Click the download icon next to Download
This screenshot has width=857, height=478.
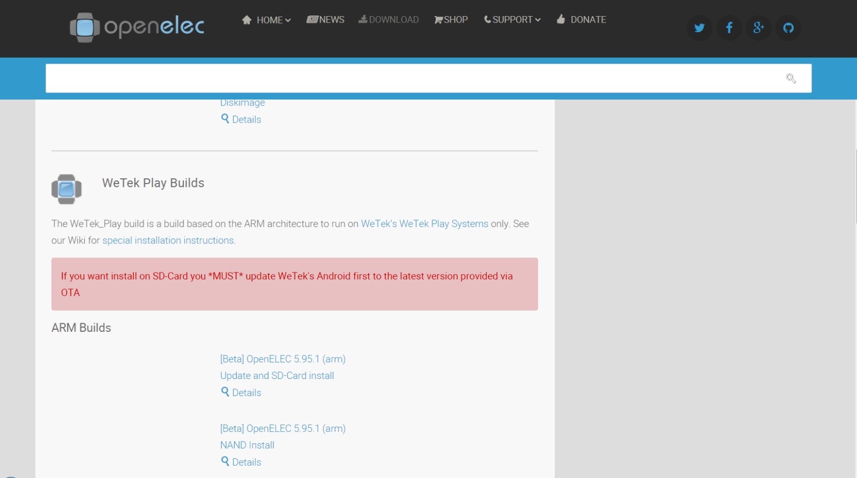363,19
